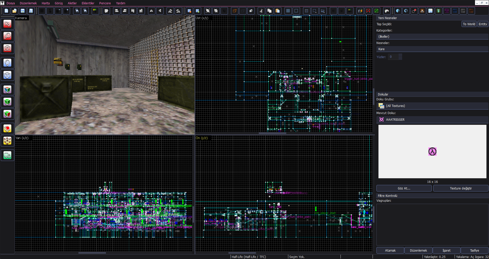Open the Dosya menu
Viewport: 489px width, 259px height.
pyautogui.click(x=11, y=3)
